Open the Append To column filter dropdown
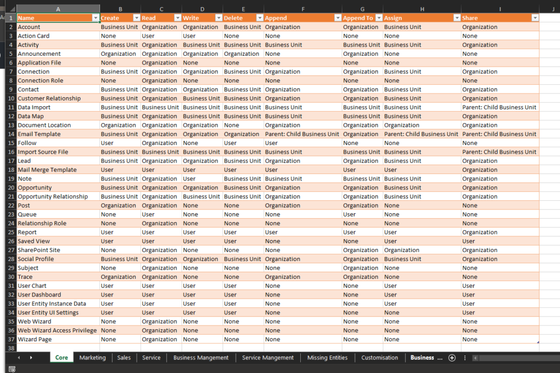Image resolution: width=560 pixels, height=373 pixels. [378, 18]
